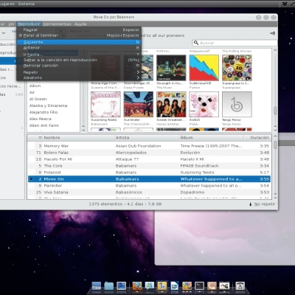This screenshot has width=295, height=295.
Task: Open Banshee from the dock
Action: tap(162, 286)
